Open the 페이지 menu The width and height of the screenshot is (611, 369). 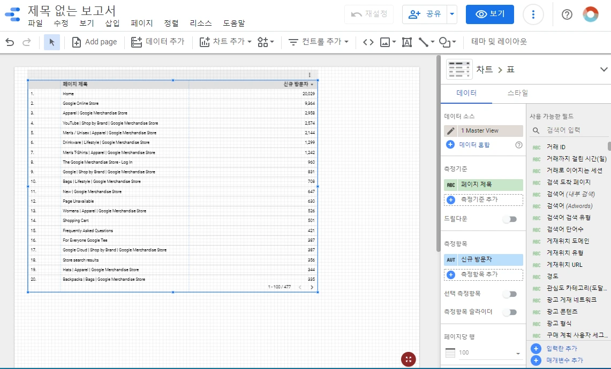point(142,24)
